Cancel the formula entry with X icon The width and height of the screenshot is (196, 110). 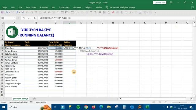click(x=24, y=18)
